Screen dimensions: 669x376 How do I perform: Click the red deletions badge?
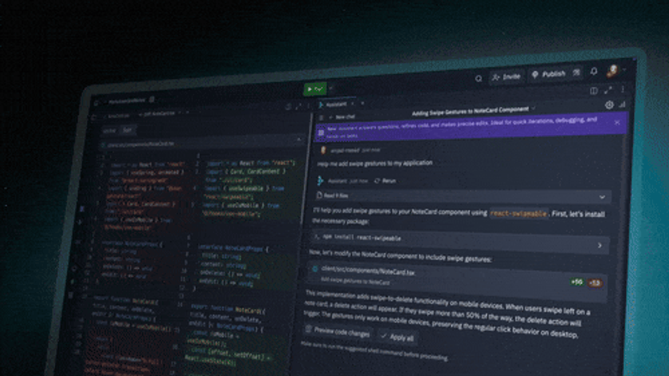point(595,283)
